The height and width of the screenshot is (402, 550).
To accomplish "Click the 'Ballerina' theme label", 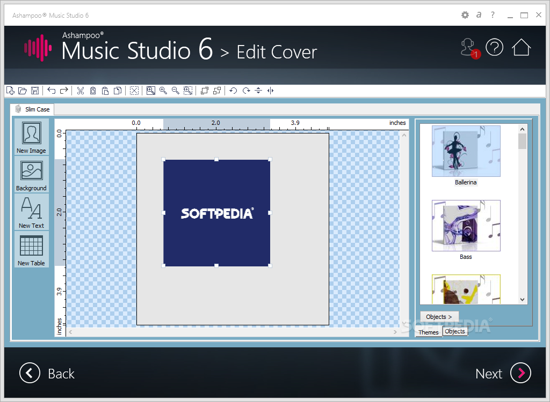I will [466, 182].
